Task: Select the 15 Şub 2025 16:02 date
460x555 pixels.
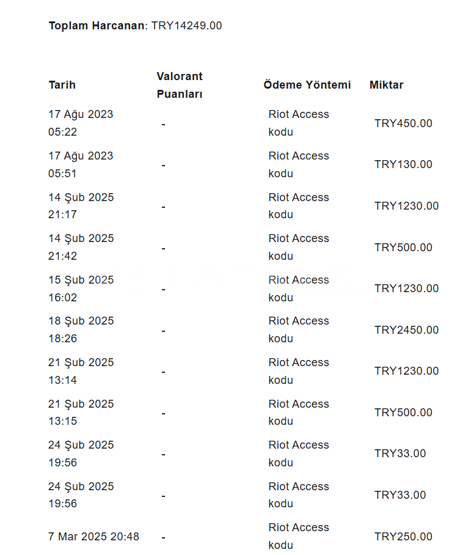Action: pyautogui.click(x=81, y=289)
